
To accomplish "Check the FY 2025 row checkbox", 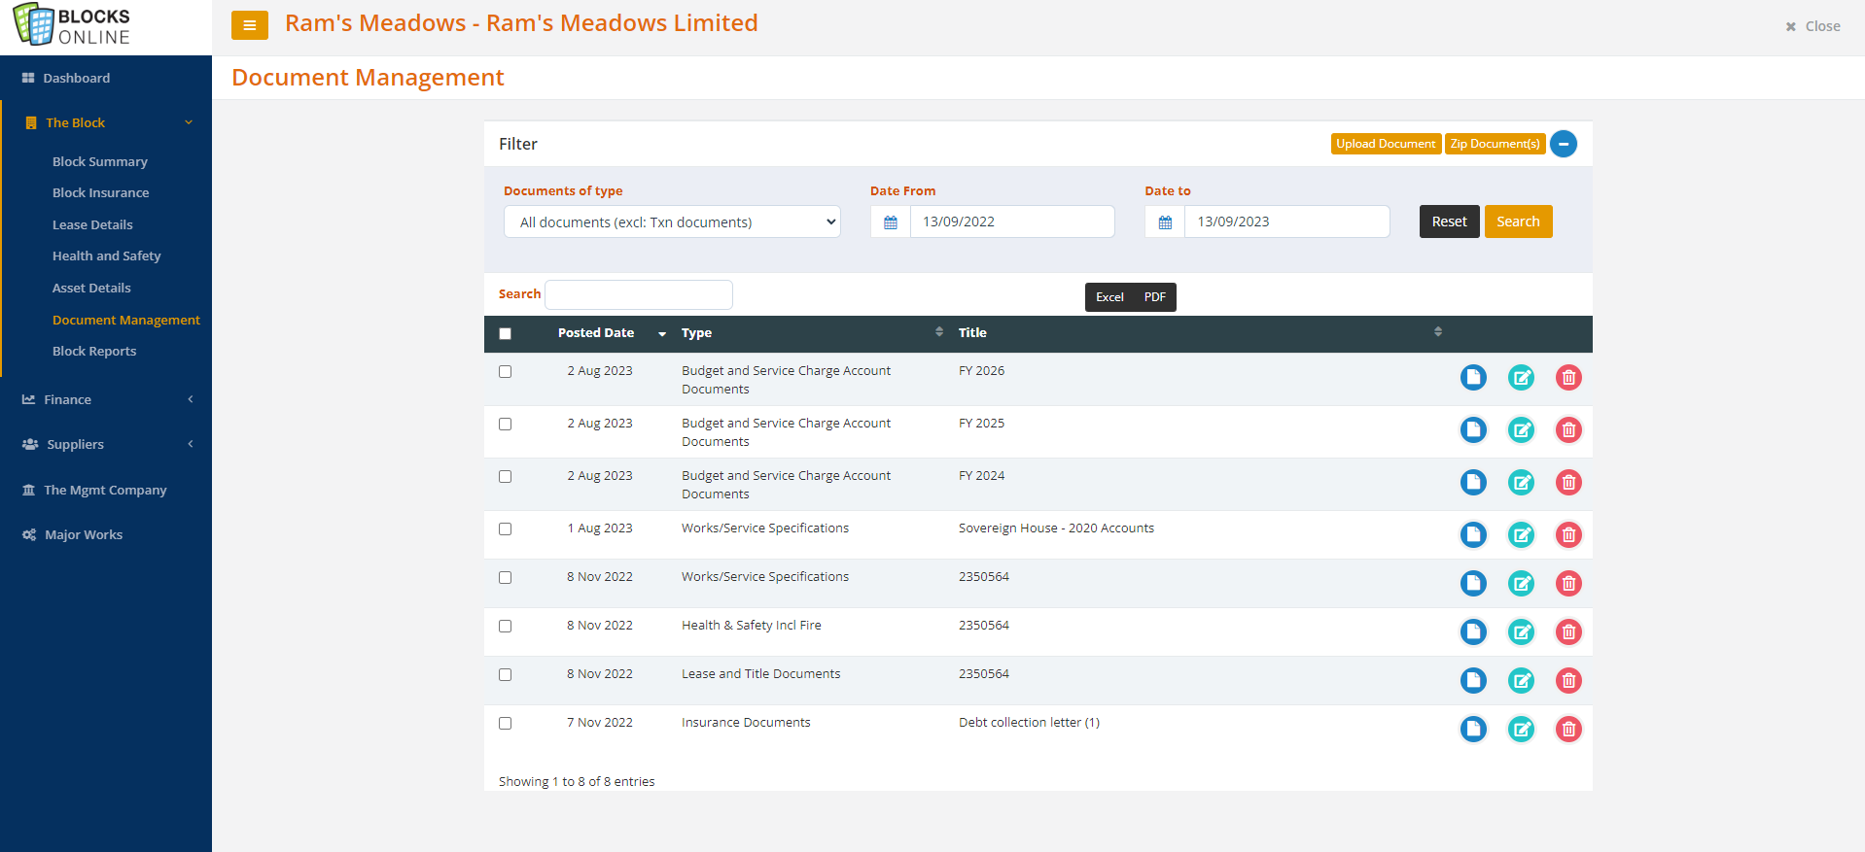I will [x=505, y=424].
